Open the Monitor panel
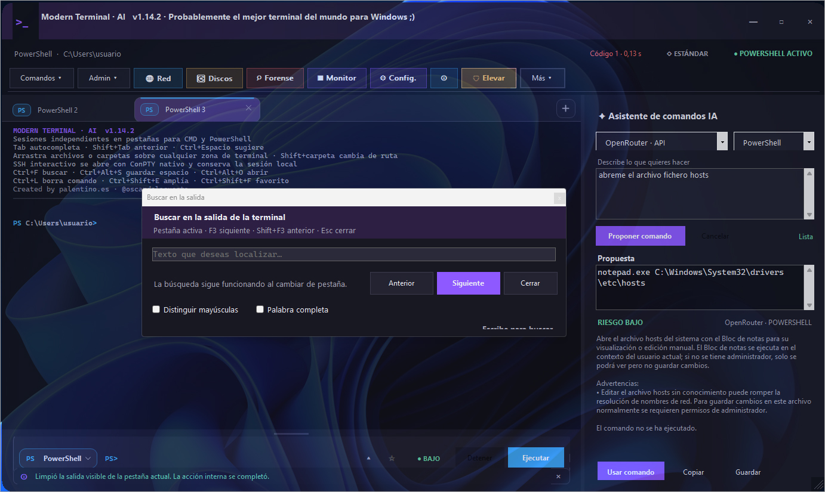The width and height of the screenshot is (825, 492). click(x=337, y=78)
